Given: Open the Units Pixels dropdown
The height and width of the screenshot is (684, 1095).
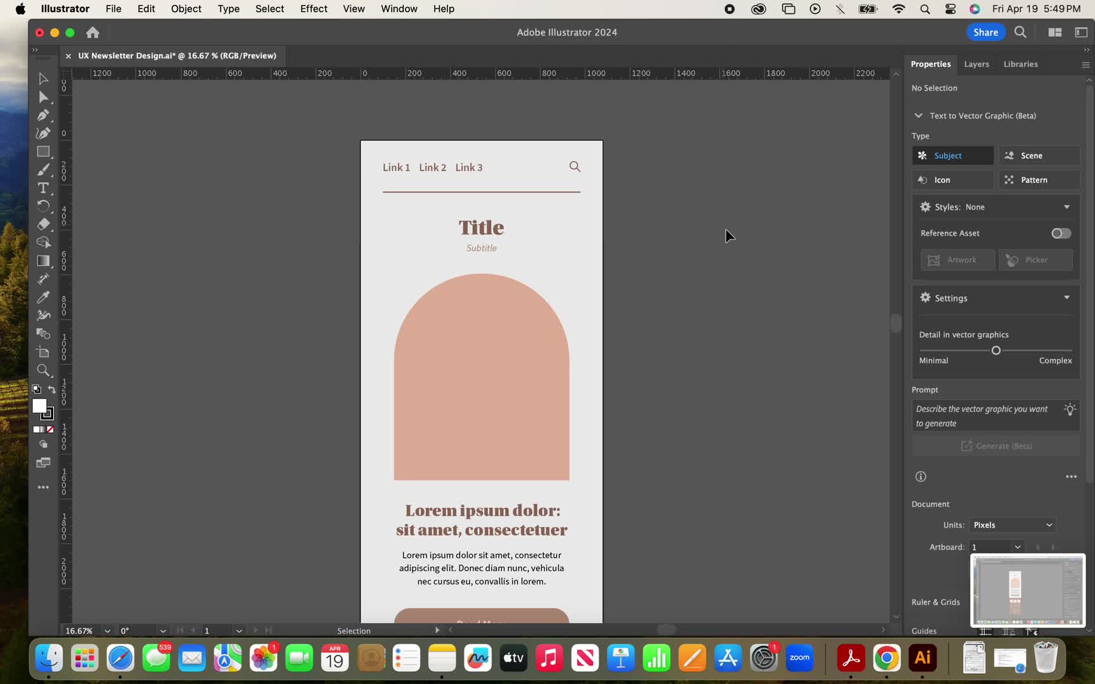Looking at the screenshot, I should [x=1013, y=525].
